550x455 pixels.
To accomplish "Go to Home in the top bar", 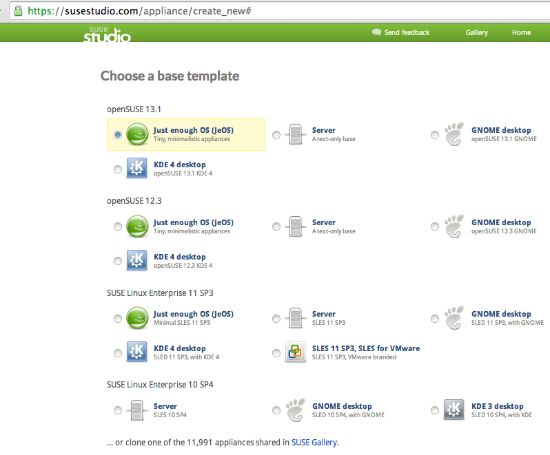I will 521,32.
